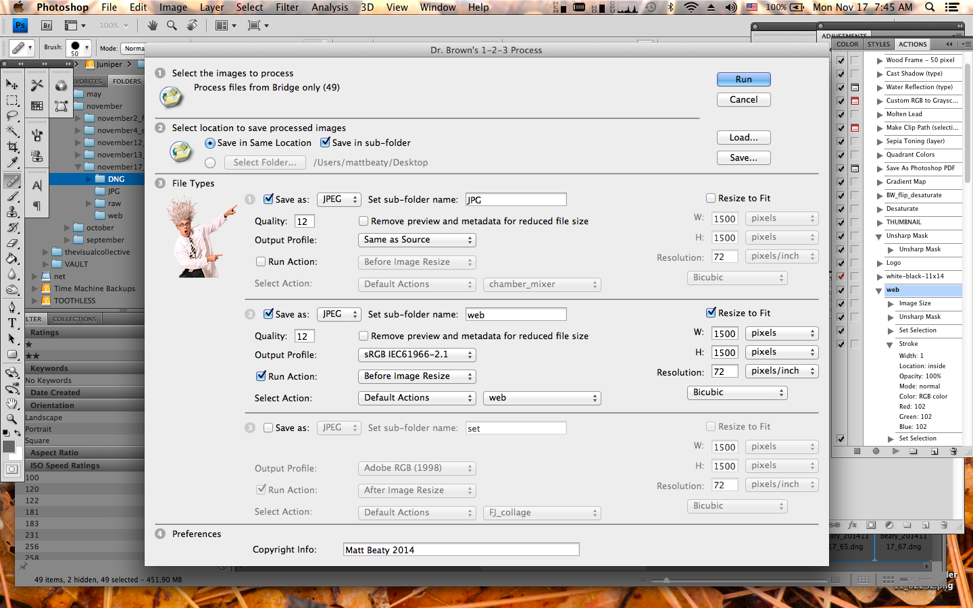This screenshot has height=608, width=973.
Task: Switch to the STYLES tab
Action: [878, 45]
